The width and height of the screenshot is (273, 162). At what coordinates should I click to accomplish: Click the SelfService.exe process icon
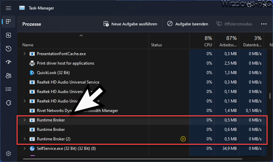[32, 148]
